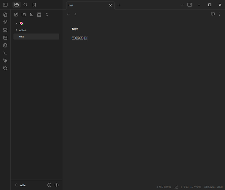Select the test file in file tree
Screen dimensions: 225x190
pos(36,36)
